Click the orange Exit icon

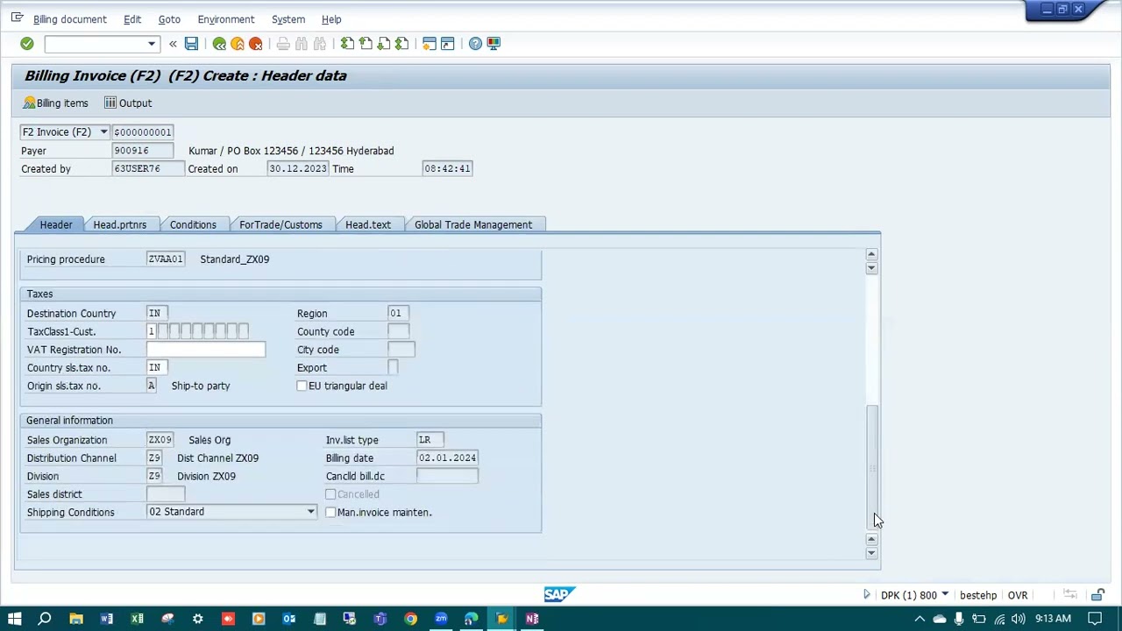(238, 44)
